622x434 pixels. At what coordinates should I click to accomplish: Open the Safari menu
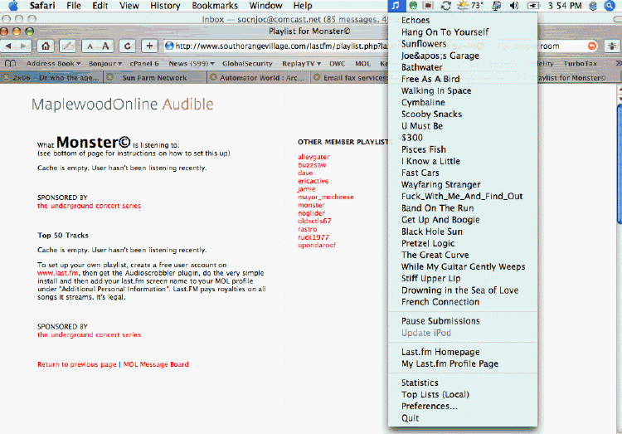coord(42,6)
